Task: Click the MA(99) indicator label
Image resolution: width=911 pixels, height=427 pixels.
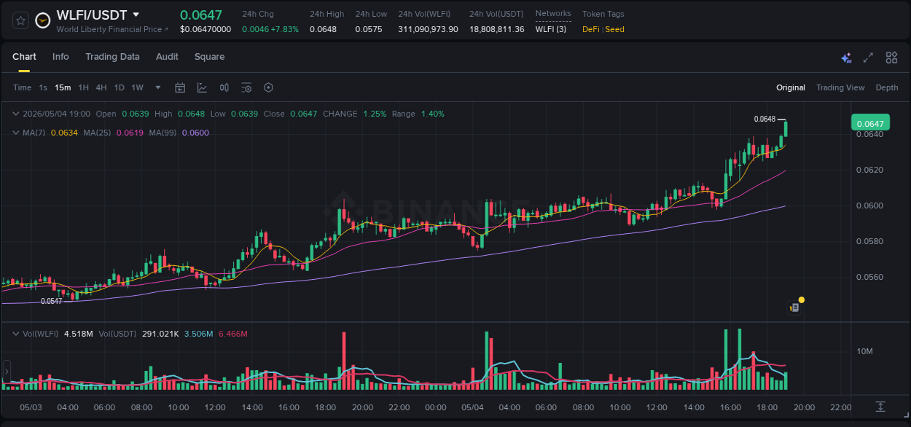Action: tap(163, 133)
